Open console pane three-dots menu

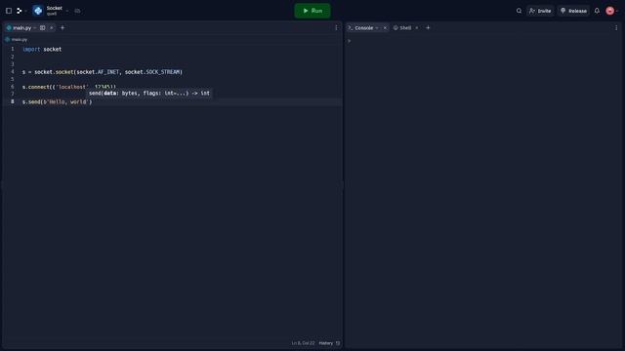pyautogui.click(x=616, y=28)
